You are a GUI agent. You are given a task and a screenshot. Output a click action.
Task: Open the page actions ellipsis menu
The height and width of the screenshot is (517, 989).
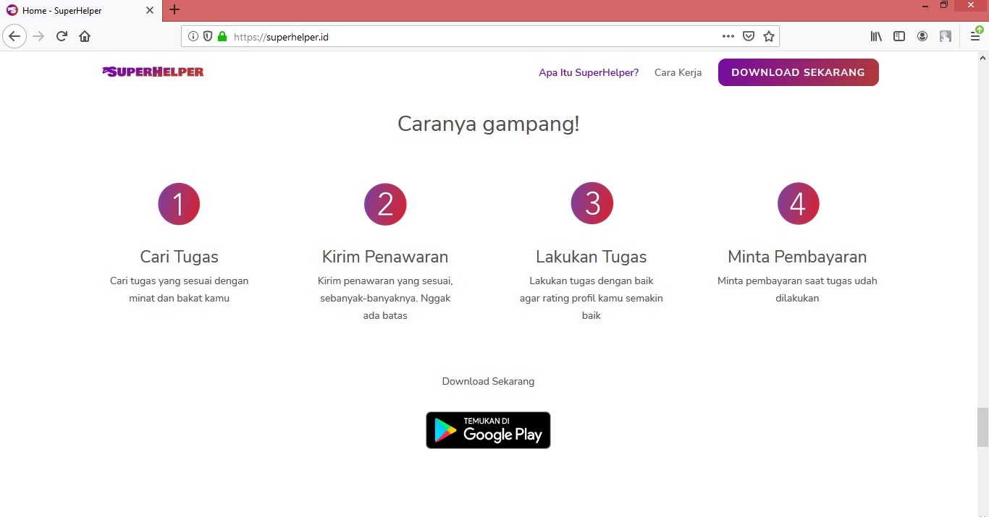[728, 36]
